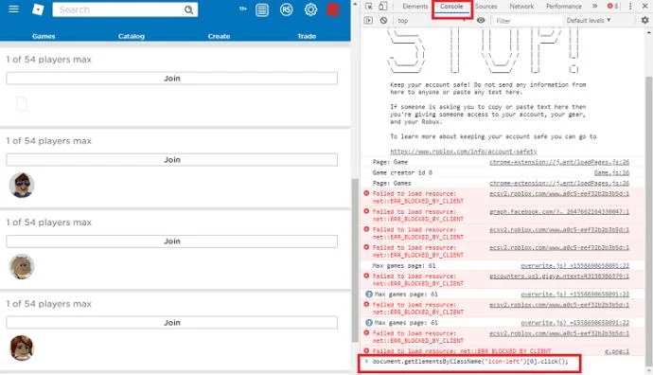Click the 'Page: Game' log line

(390, 162)
